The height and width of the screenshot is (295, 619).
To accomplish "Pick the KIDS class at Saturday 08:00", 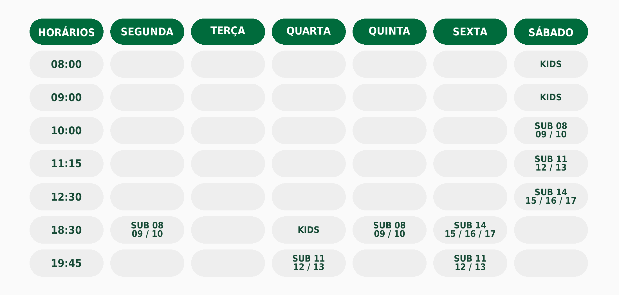I will (551, 64).
